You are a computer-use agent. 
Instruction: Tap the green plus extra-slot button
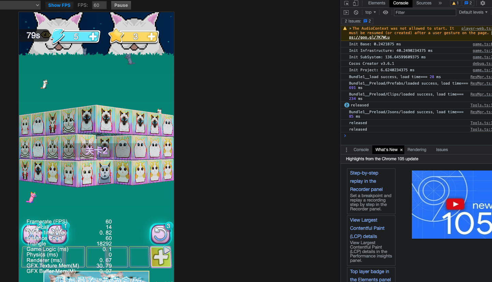coord(161,257)
